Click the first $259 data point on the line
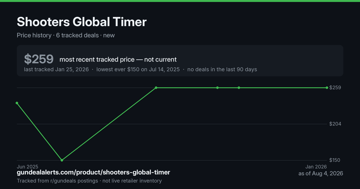 click(156, 88)
